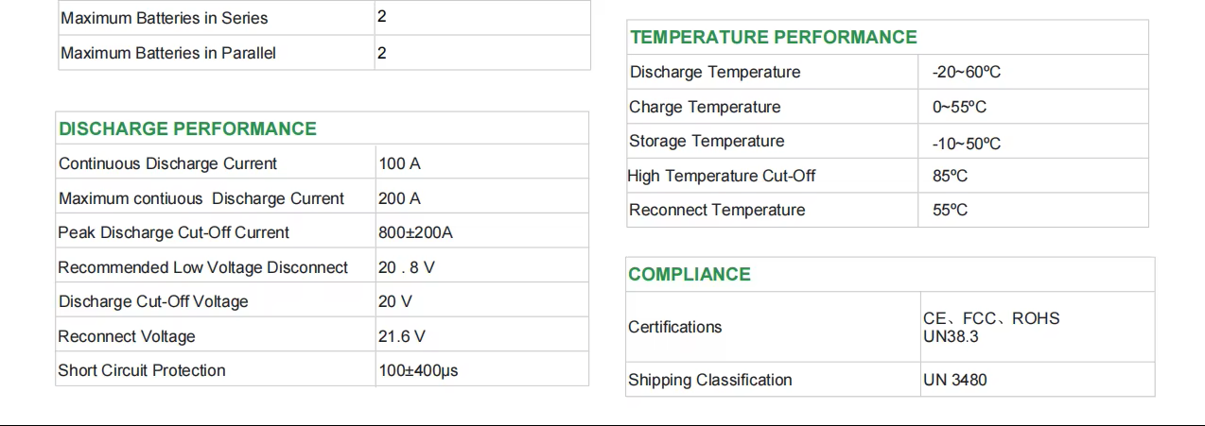Click the TEMPERATURE PERFORMANCE heading
Screen dimensions: 1205x426
(774, 37)
